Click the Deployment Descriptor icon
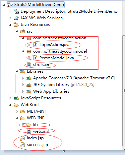Viewport: 125px width, 155px height. point(16,11)
